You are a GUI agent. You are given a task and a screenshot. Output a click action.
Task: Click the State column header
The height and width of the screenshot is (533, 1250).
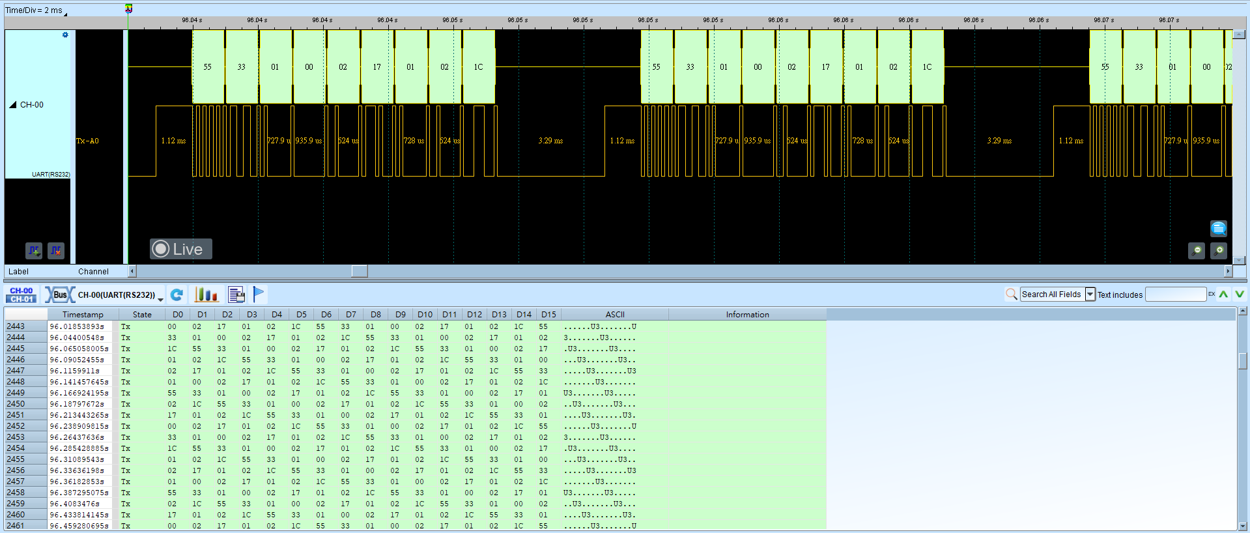pyautogui.click(x=142, y=315)
